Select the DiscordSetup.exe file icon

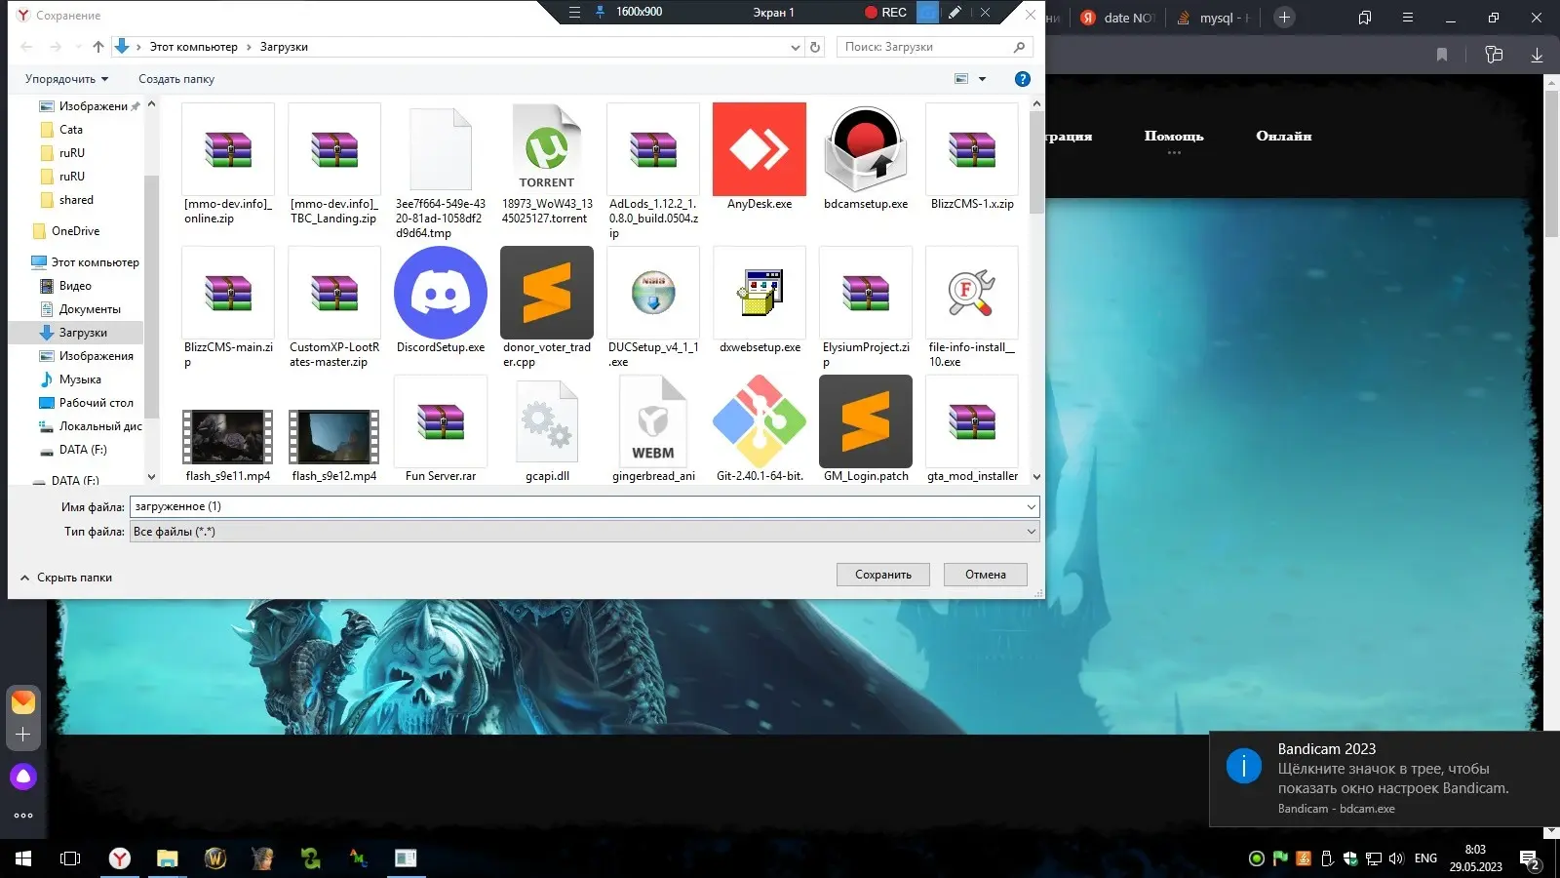[440, 293]
